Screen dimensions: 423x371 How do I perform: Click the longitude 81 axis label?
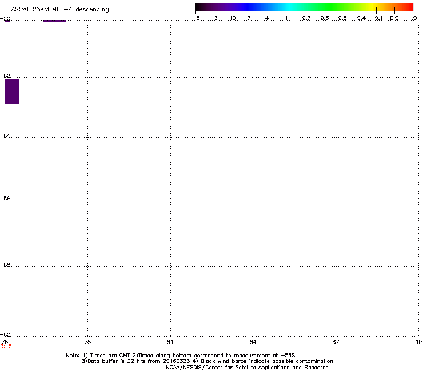170,342
